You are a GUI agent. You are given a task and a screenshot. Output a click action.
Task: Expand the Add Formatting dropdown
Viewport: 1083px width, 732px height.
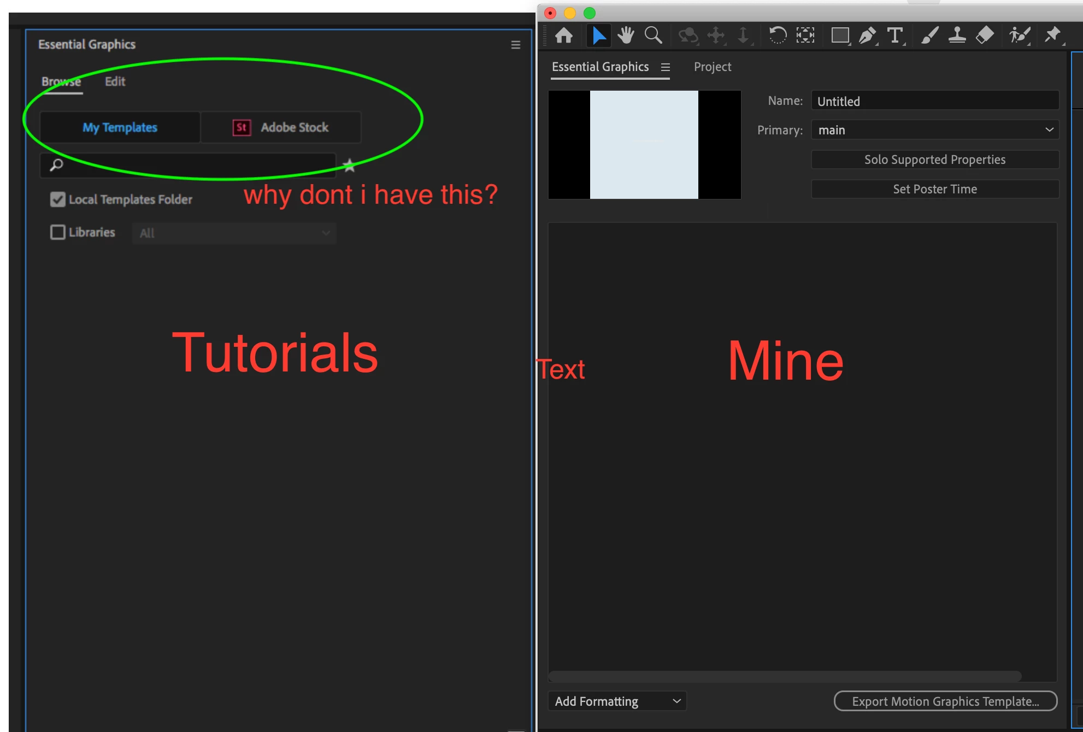pyautogui.click(x=617, y=701)
